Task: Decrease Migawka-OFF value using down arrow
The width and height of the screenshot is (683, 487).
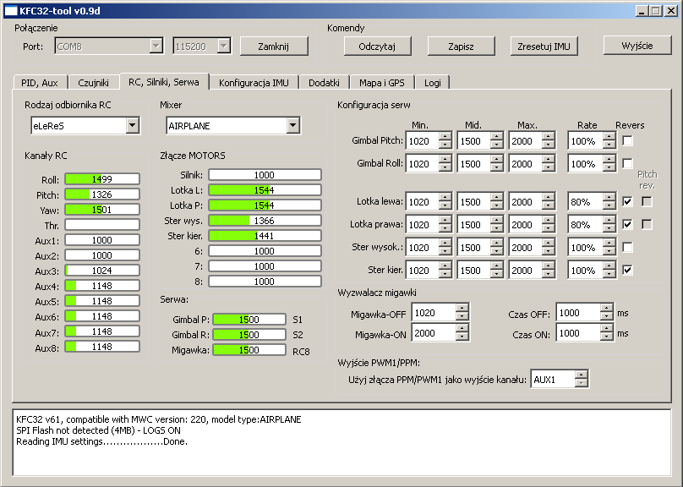Action: [x=461, y=317]
